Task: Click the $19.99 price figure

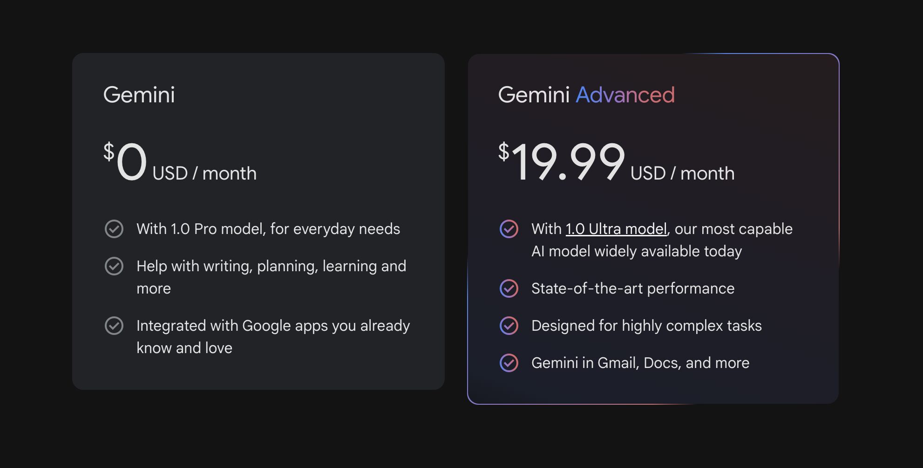Action: 562,161
